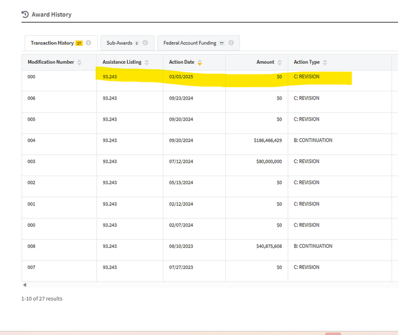The image size is (398, 335).
Task: Switch to Federal Account Funding tab
Action: [x=190, y=43]
